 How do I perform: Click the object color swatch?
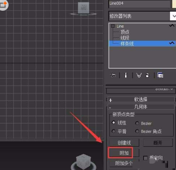coord(174,4)
